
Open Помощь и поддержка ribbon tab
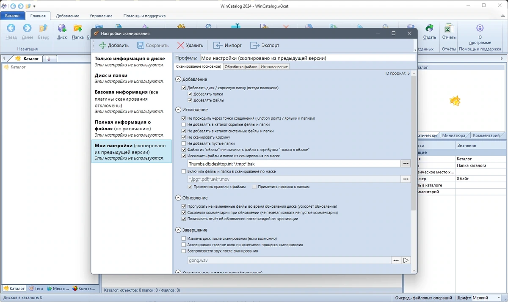click(144, 16)
